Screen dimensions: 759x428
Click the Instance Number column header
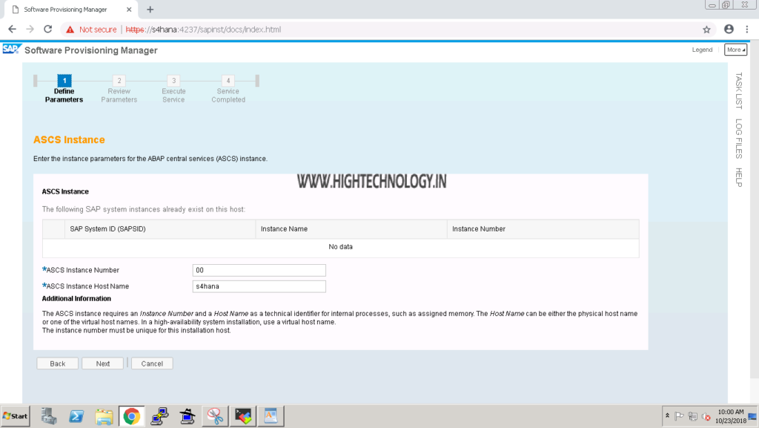point(543,229)
